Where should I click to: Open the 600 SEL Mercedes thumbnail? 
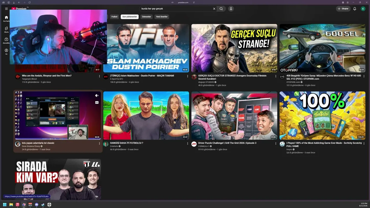tap(322, 48)
